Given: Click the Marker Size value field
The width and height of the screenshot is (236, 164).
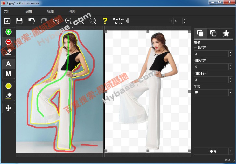Looking at the screenshot, I should pos(178,21).
